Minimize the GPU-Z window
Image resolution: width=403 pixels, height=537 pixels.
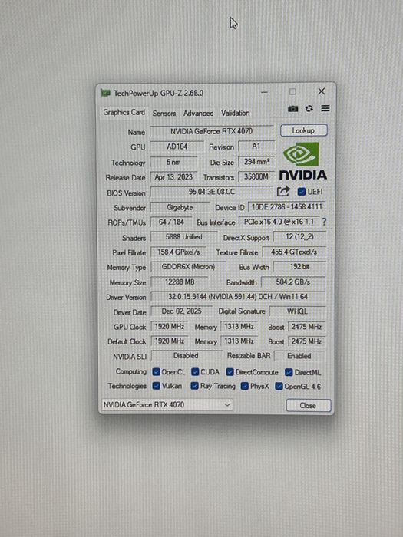264,92
